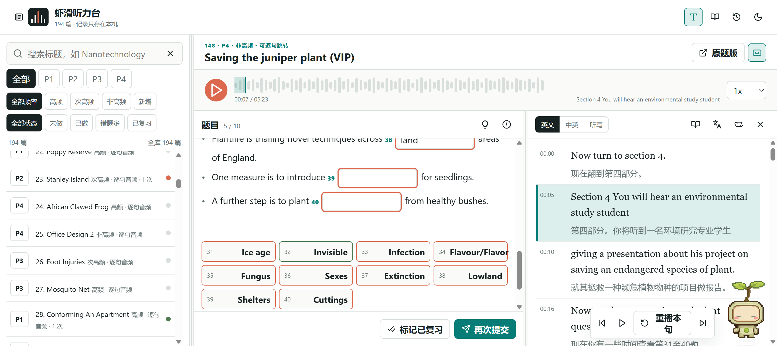
Task: Filter by 已复习 status
Action: click(142, 123)
